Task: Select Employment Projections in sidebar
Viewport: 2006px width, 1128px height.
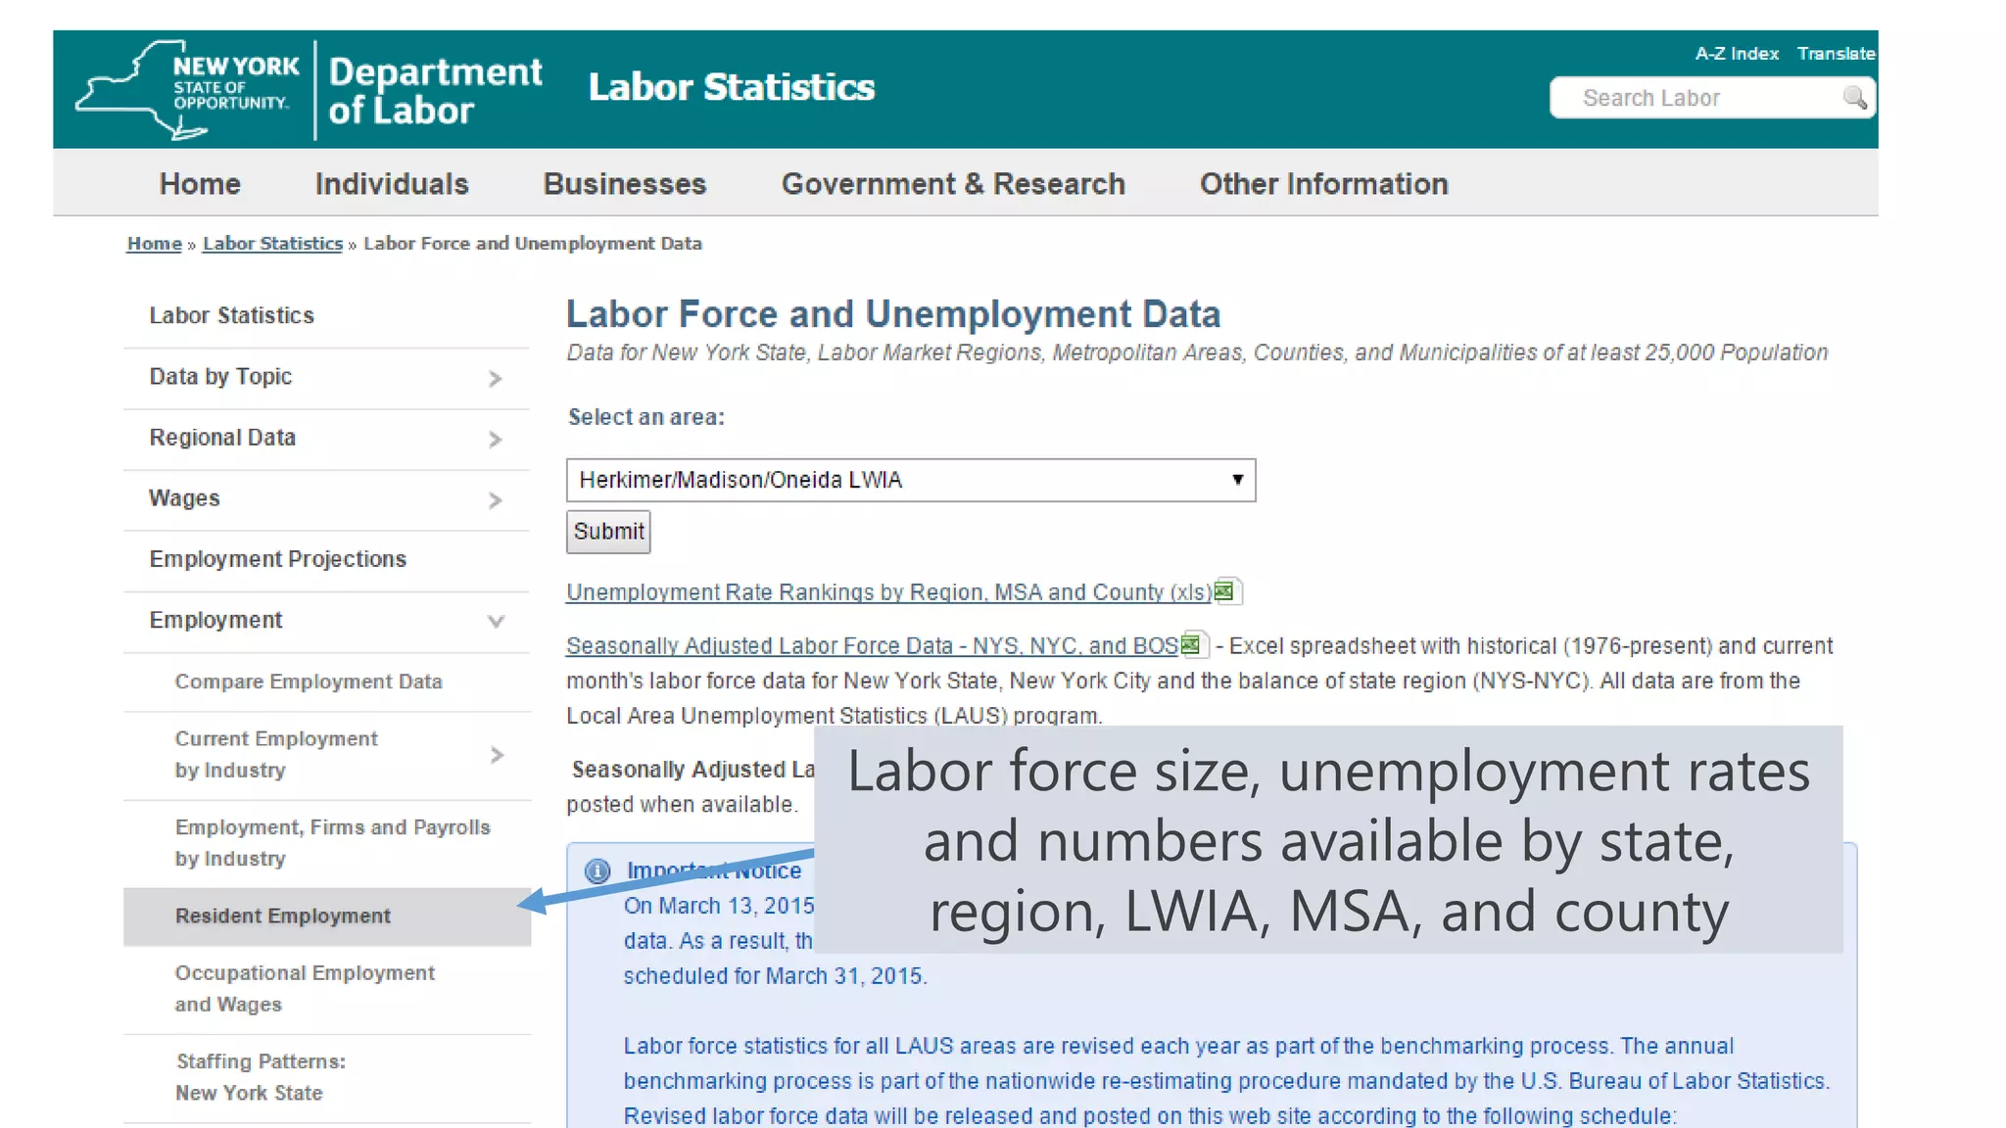Action: [278, 560]
